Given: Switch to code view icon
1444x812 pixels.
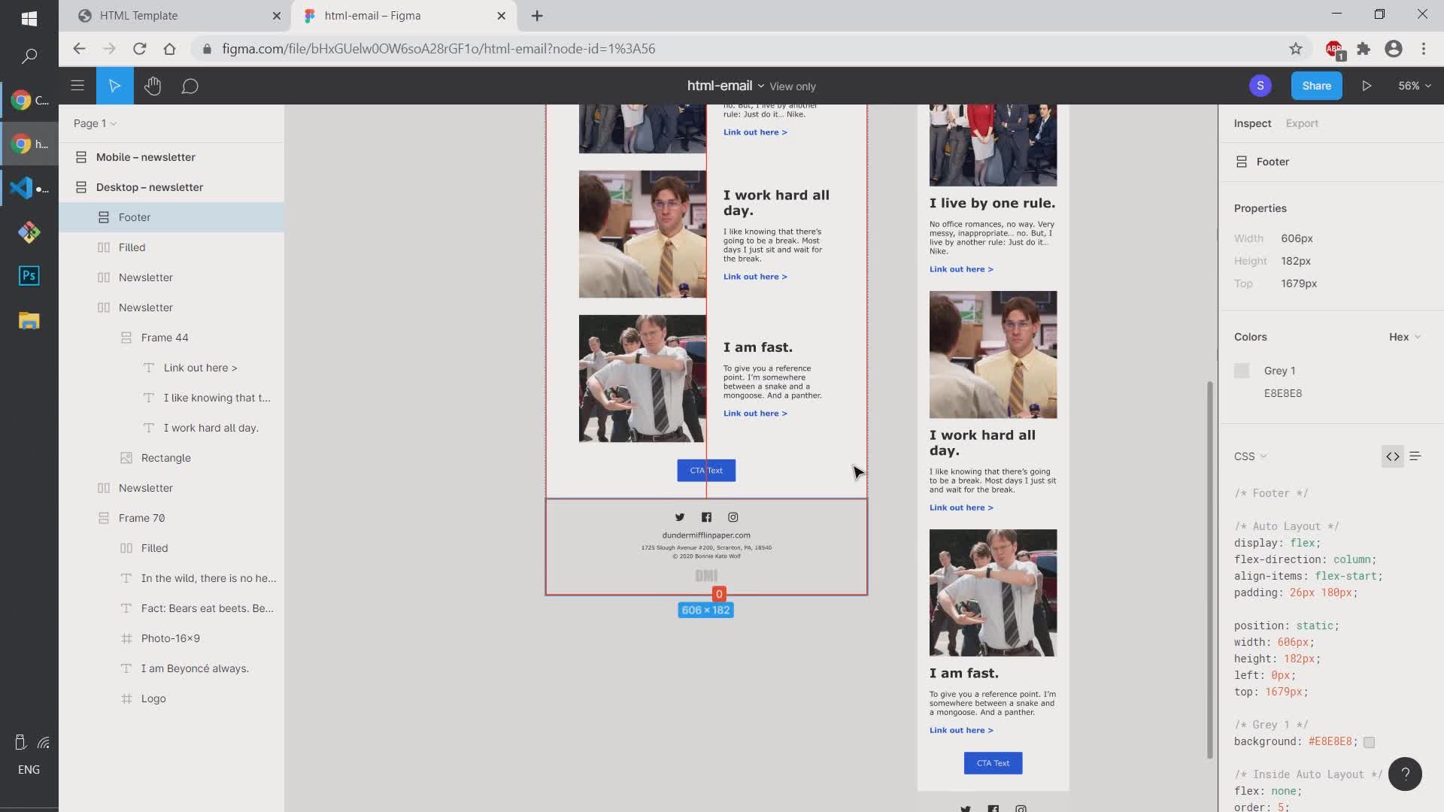Looking at the screenshot, I should pyautogui.click(x=1393, y=456).
